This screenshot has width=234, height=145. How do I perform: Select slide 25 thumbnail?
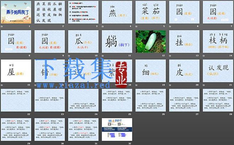click(117, 100)
